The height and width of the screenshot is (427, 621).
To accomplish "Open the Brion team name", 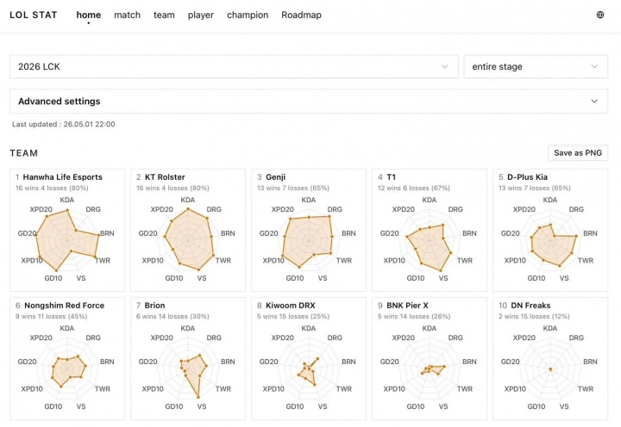I will click(x=154, y=306).
